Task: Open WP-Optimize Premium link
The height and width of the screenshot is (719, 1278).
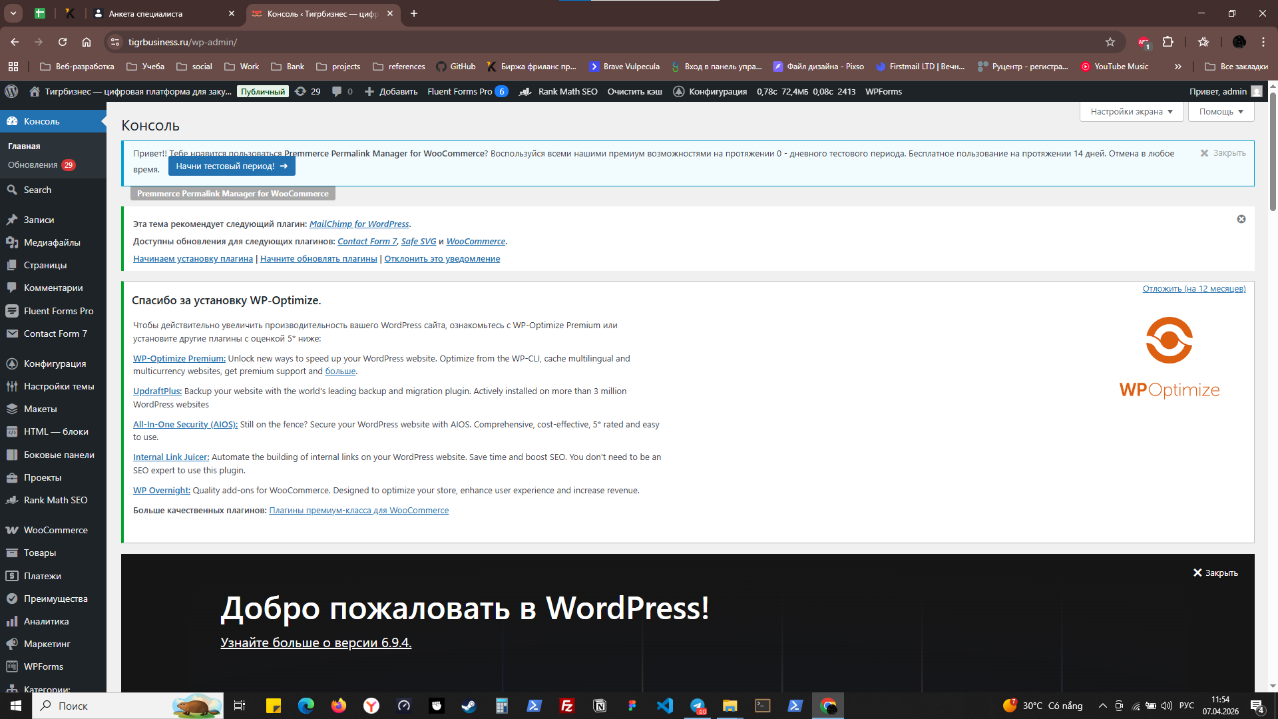Action: 179,358
